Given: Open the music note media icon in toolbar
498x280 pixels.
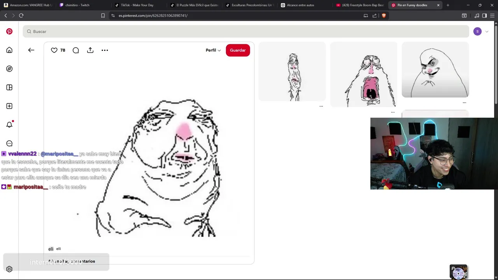Looking at the screenshot, I should (x=477, y=16).
